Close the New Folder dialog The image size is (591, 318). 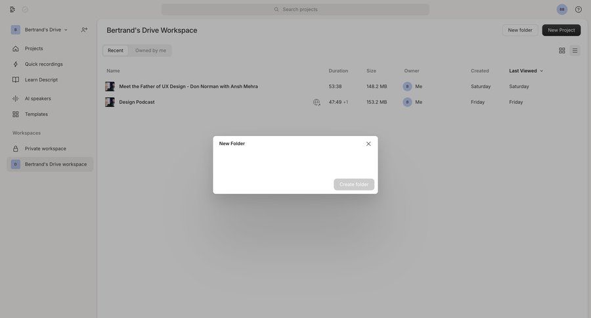[x=368, y=144]
